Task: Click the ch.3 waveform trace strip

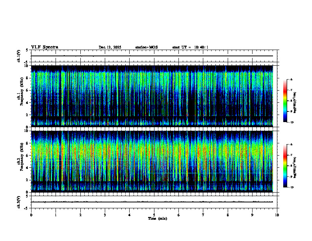Action: [x=154, y=202]
